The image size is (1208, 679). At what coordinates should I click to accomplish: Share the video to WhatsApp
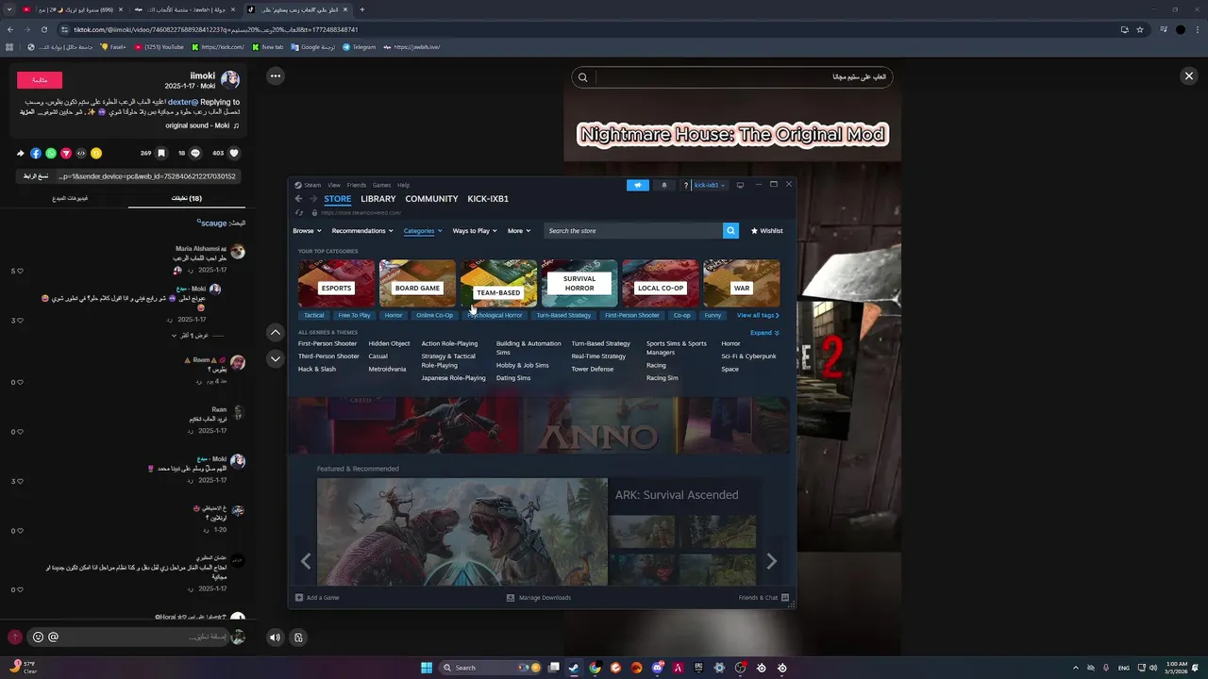pyautogui.click(x=51, y=153)
